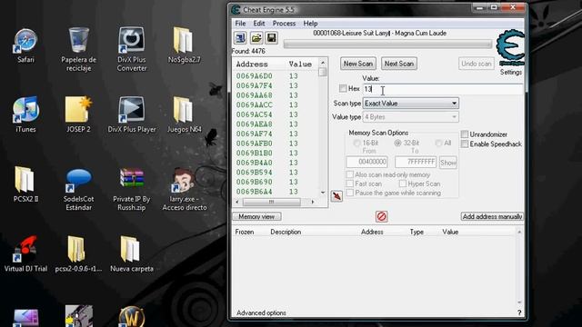
Task: Click the question mark help icon
Action: [x=519, y=312]
